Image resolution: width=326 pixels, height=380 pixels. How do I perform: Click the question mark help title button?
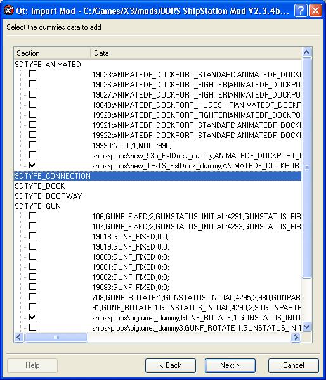coord(301,11)
